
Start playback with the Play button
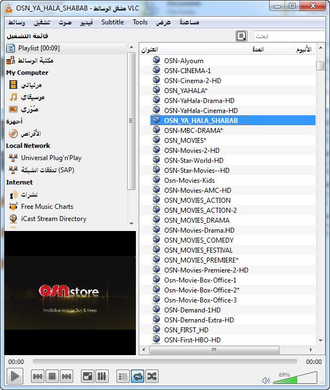pos(14,376)
